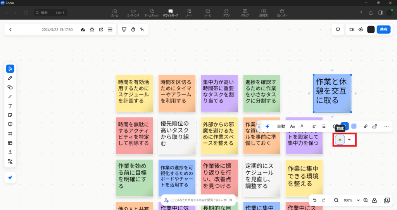The width and height of the screenshot is (397, 210).
Task: Open the timer in top toolbar
Action: [133, 29]
